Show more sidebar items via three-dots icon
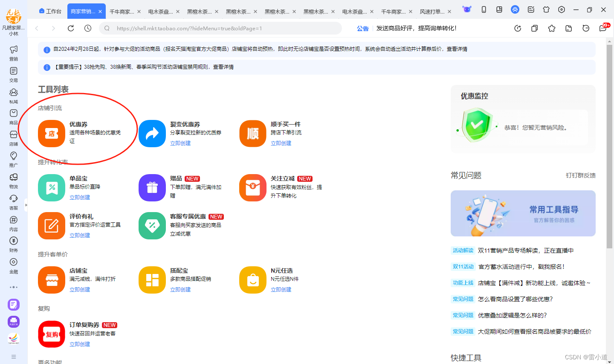Image resolution: width=614 pixels, height=364 pixels. [x=14, y=287]
